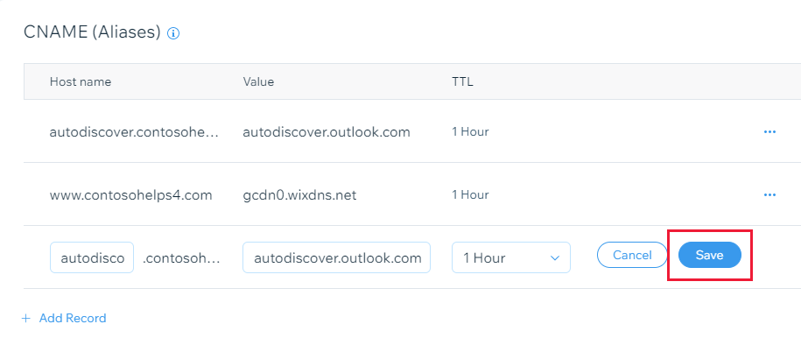Select autodiscover.outlook.com value in first row
The image size is (801, 338).
(x=327, y=132)
